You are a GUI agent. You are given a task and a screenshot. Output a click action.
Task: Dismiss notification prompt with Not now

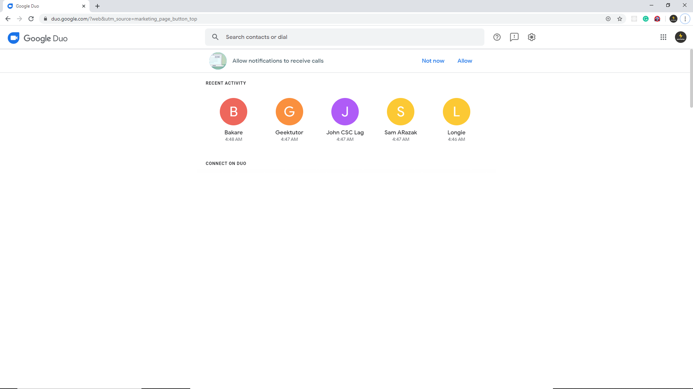(x=433, y=61)
